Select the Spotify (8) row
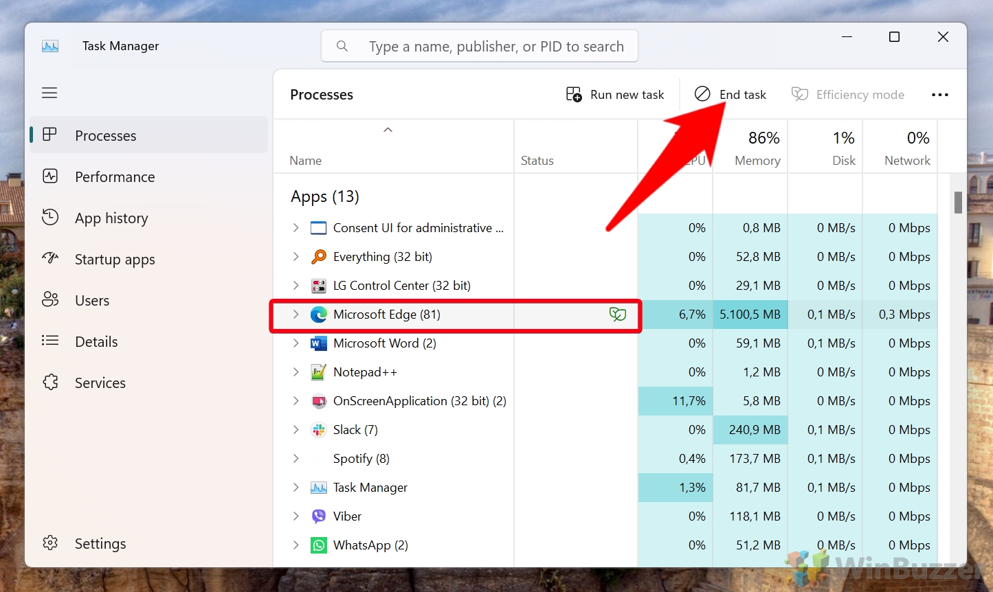The width and height of the screenshot is (993, 592). click(605, 459)
